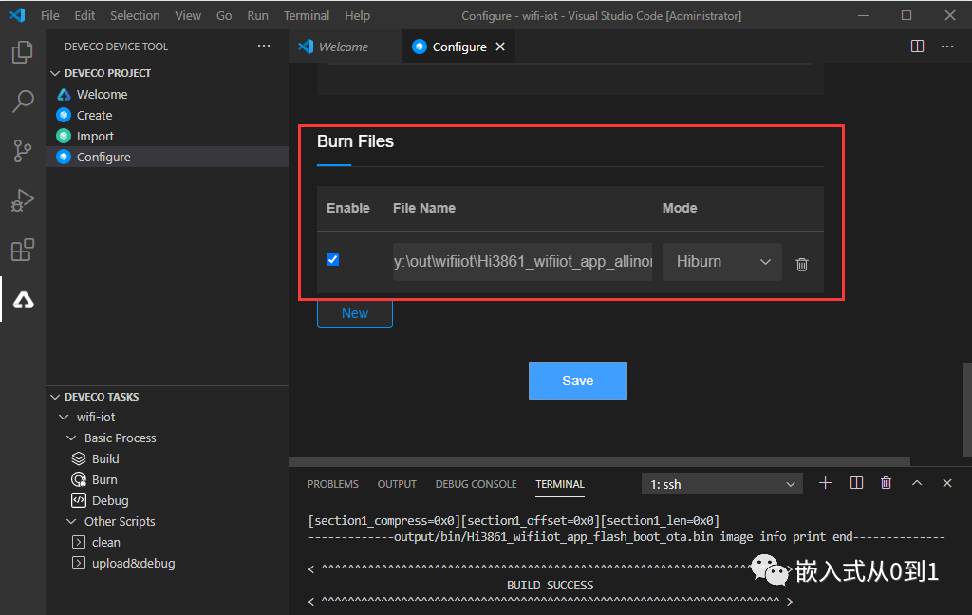Click the editor vertical scrollbar
This screenshot has width=972, height=615.
(x=966, y=410)
